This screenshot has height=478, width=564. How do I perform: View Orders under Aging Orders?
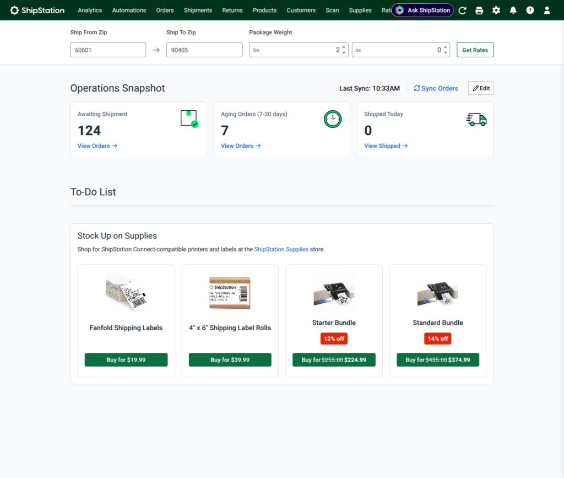[x=241, y=146]
